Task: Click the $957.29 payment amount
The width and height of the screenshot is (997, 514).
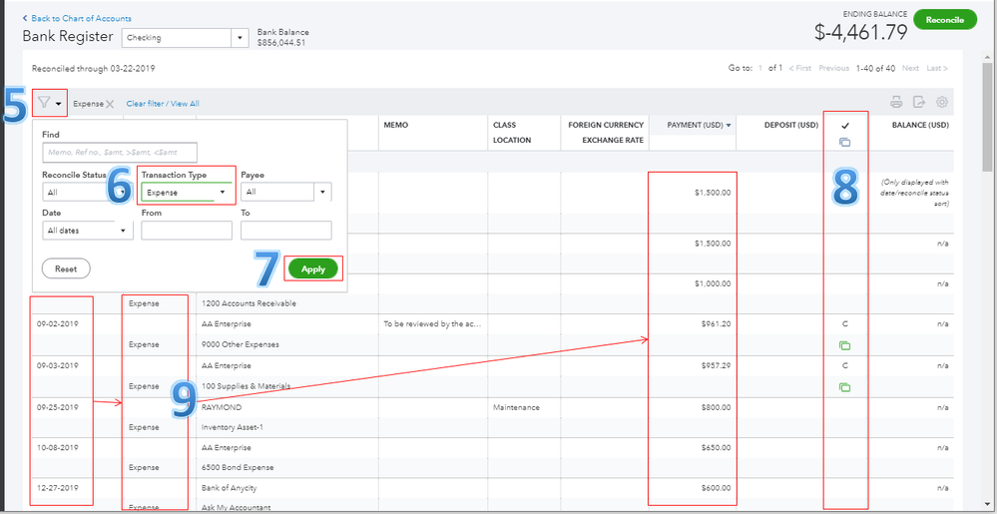Action: [x=717, y=365]
